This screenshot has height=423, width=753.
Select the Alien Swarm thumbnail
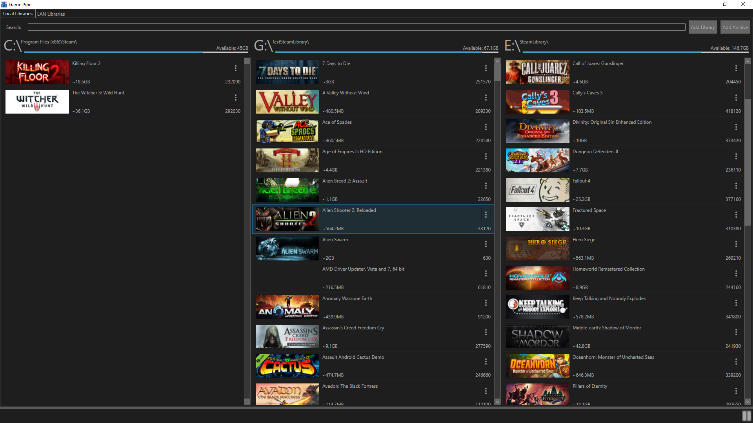click(287, 248)
